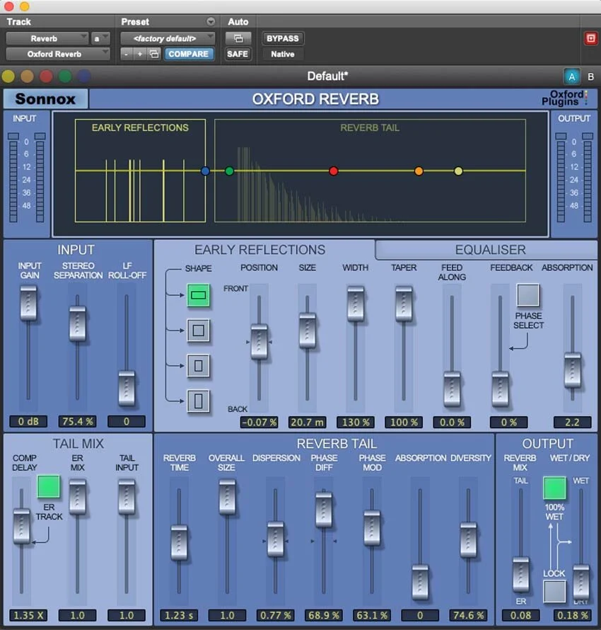Screen dimensions: 601x630
Task: Click the BYPASS button
Action: (282, 38)
